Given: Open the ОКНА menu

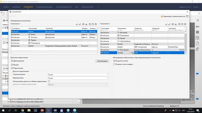Looking at the screenshot, I should (x=196, y=7).
